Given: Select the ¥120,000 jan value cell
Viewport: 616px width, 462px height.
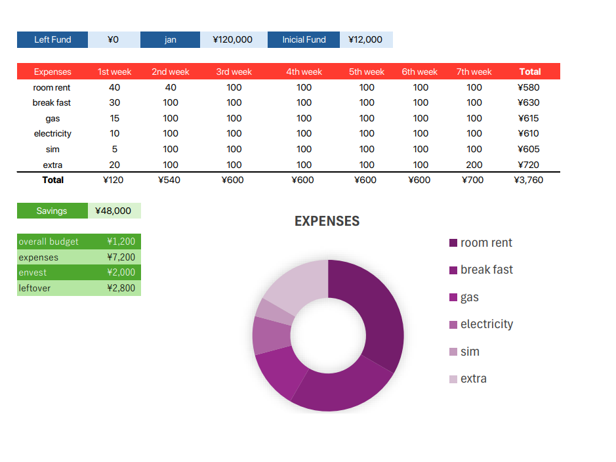Looking at the screenshot, I should pos(233,39).
